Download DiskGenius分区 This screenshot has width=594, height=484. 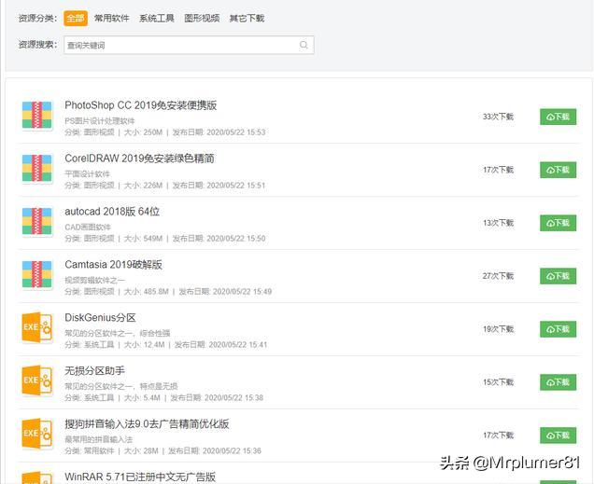558,329
